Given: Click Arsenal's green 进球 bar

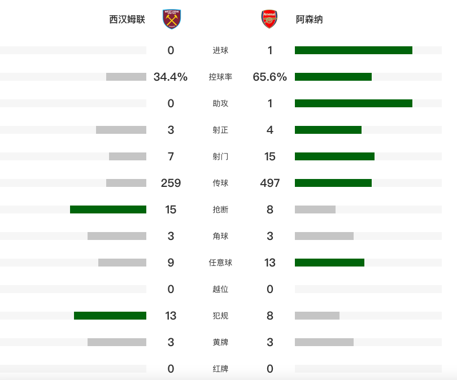Looking at the screenshot, I should coord(354,50).
